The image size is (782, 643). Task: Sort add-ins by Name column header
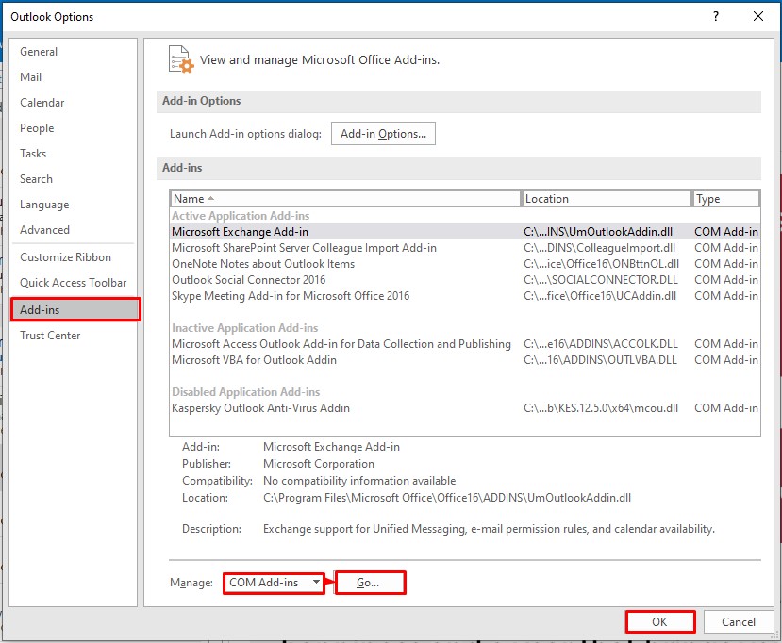[345, 199]
